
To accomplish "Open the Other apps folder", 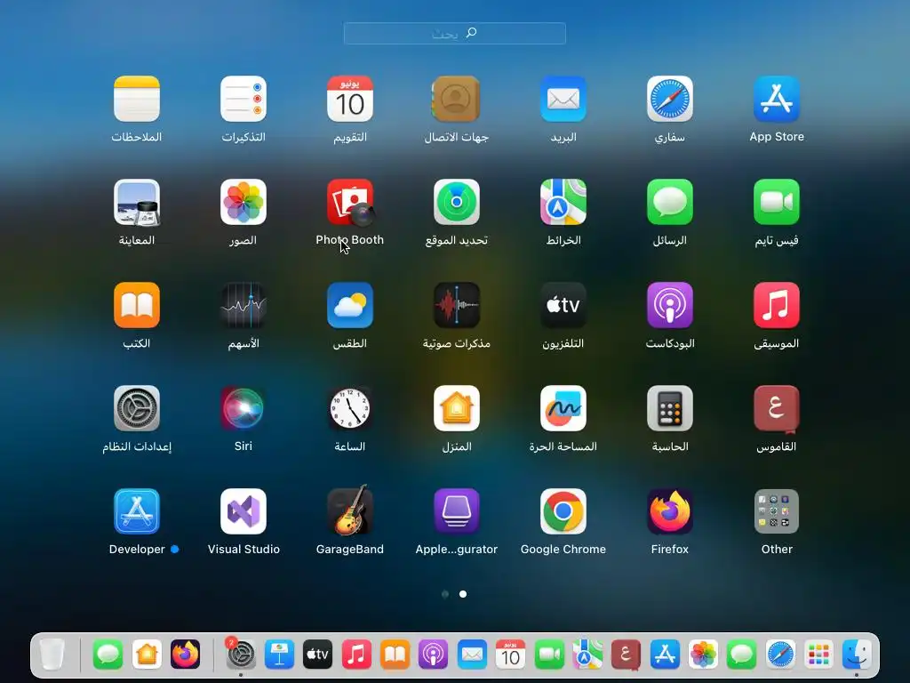I will click(777, 511).
